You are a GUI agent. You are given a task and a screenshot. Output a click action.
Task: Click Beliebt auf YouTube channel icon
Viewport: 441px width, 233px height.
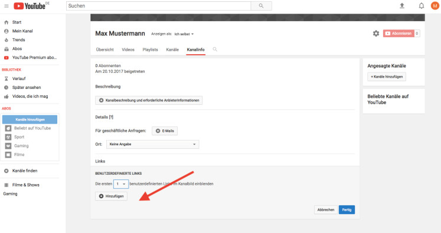click(8, 128)
